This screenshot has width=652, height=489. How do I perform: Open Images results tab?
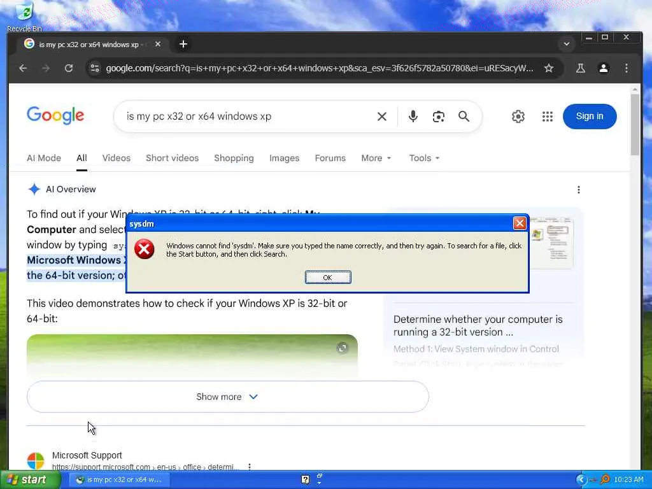coord(284,158)
